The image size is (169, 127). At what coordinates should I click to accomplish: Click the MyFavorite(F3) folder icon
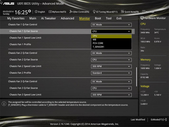click(50, 12)
